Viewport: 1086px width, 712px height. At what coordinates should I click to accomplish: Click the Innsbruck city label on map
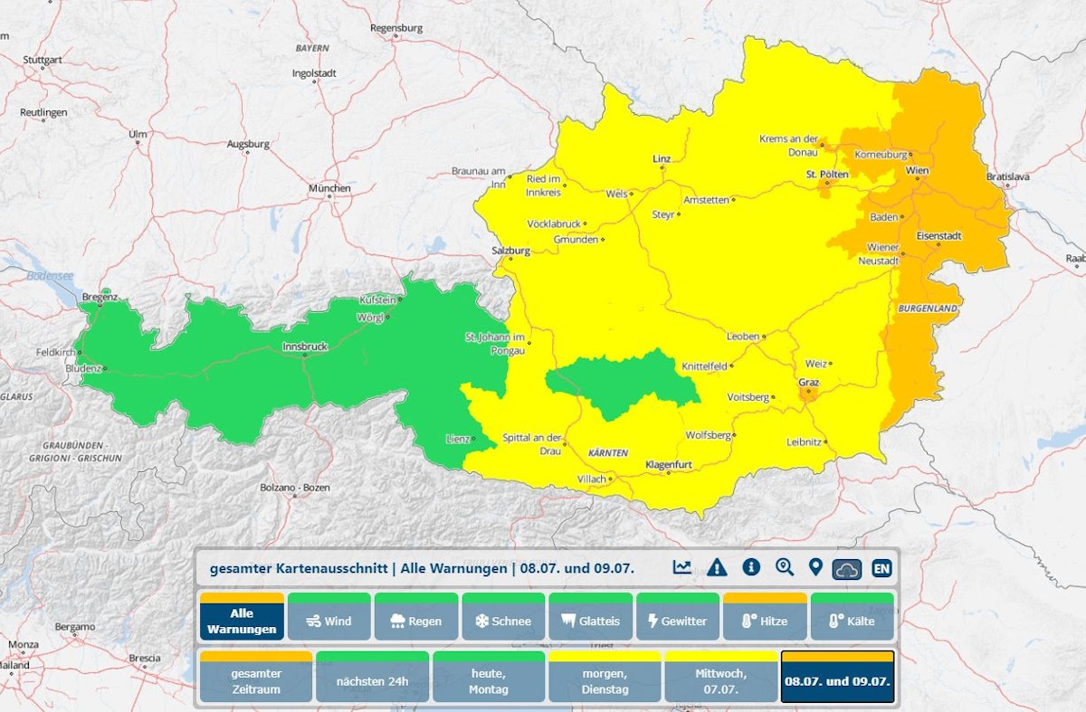(303, 346)
